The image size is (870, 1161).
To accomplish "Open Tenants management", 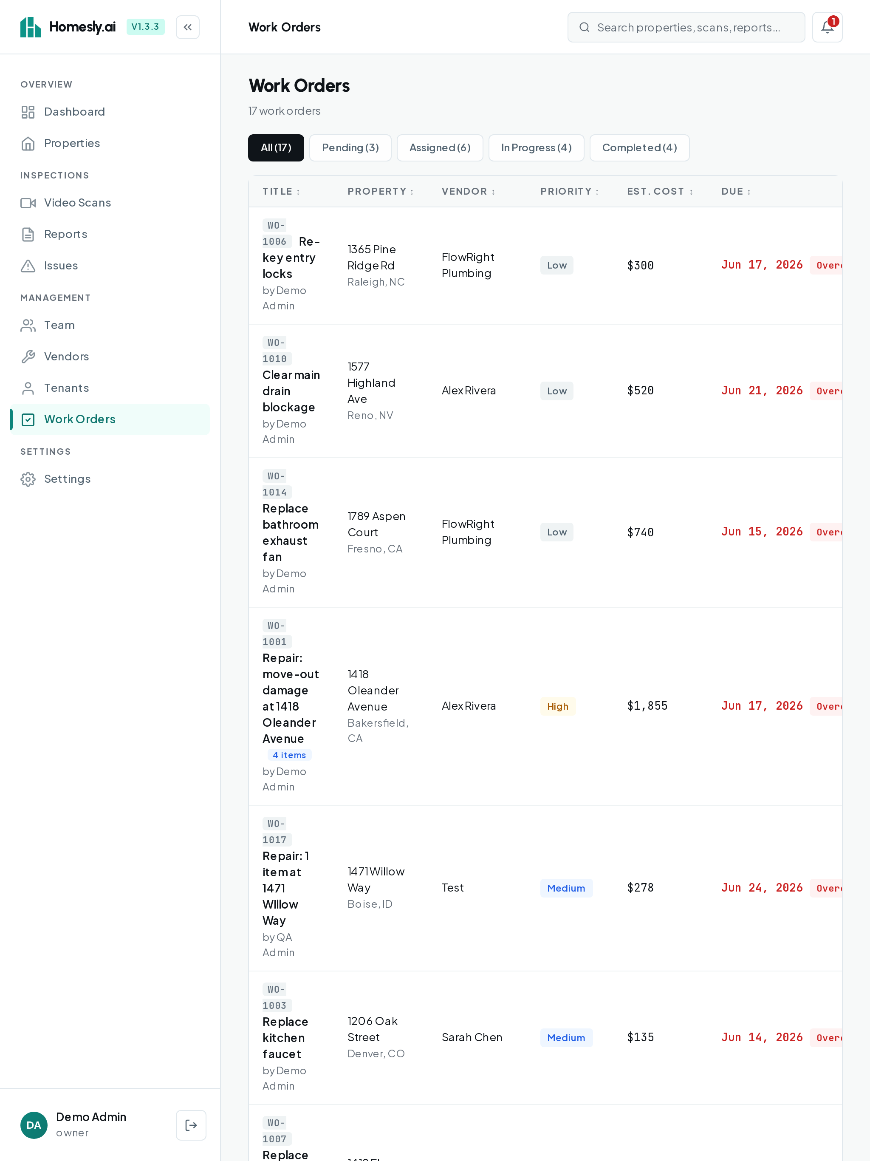I will [110, 388].
